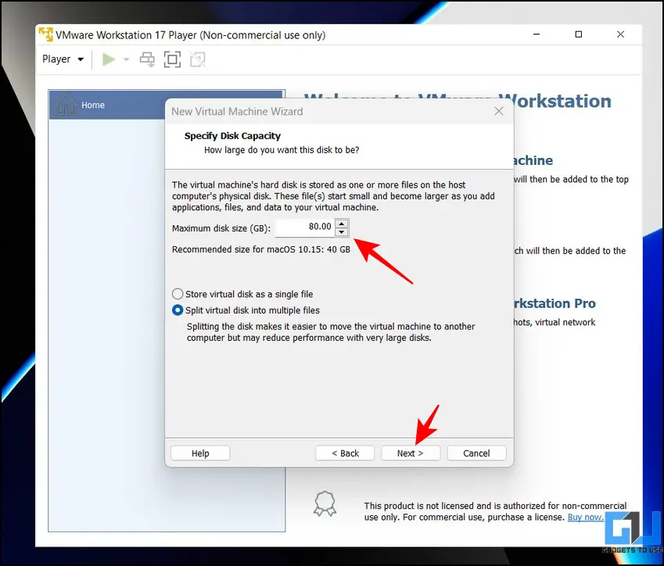
Task: Click the green Power On play icon
Action: click(109, 59)
